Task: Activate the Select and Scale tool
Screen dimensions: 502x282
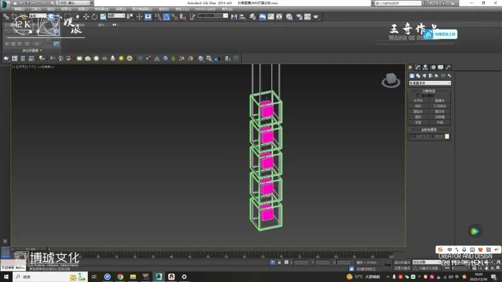Action: (103, 17)
